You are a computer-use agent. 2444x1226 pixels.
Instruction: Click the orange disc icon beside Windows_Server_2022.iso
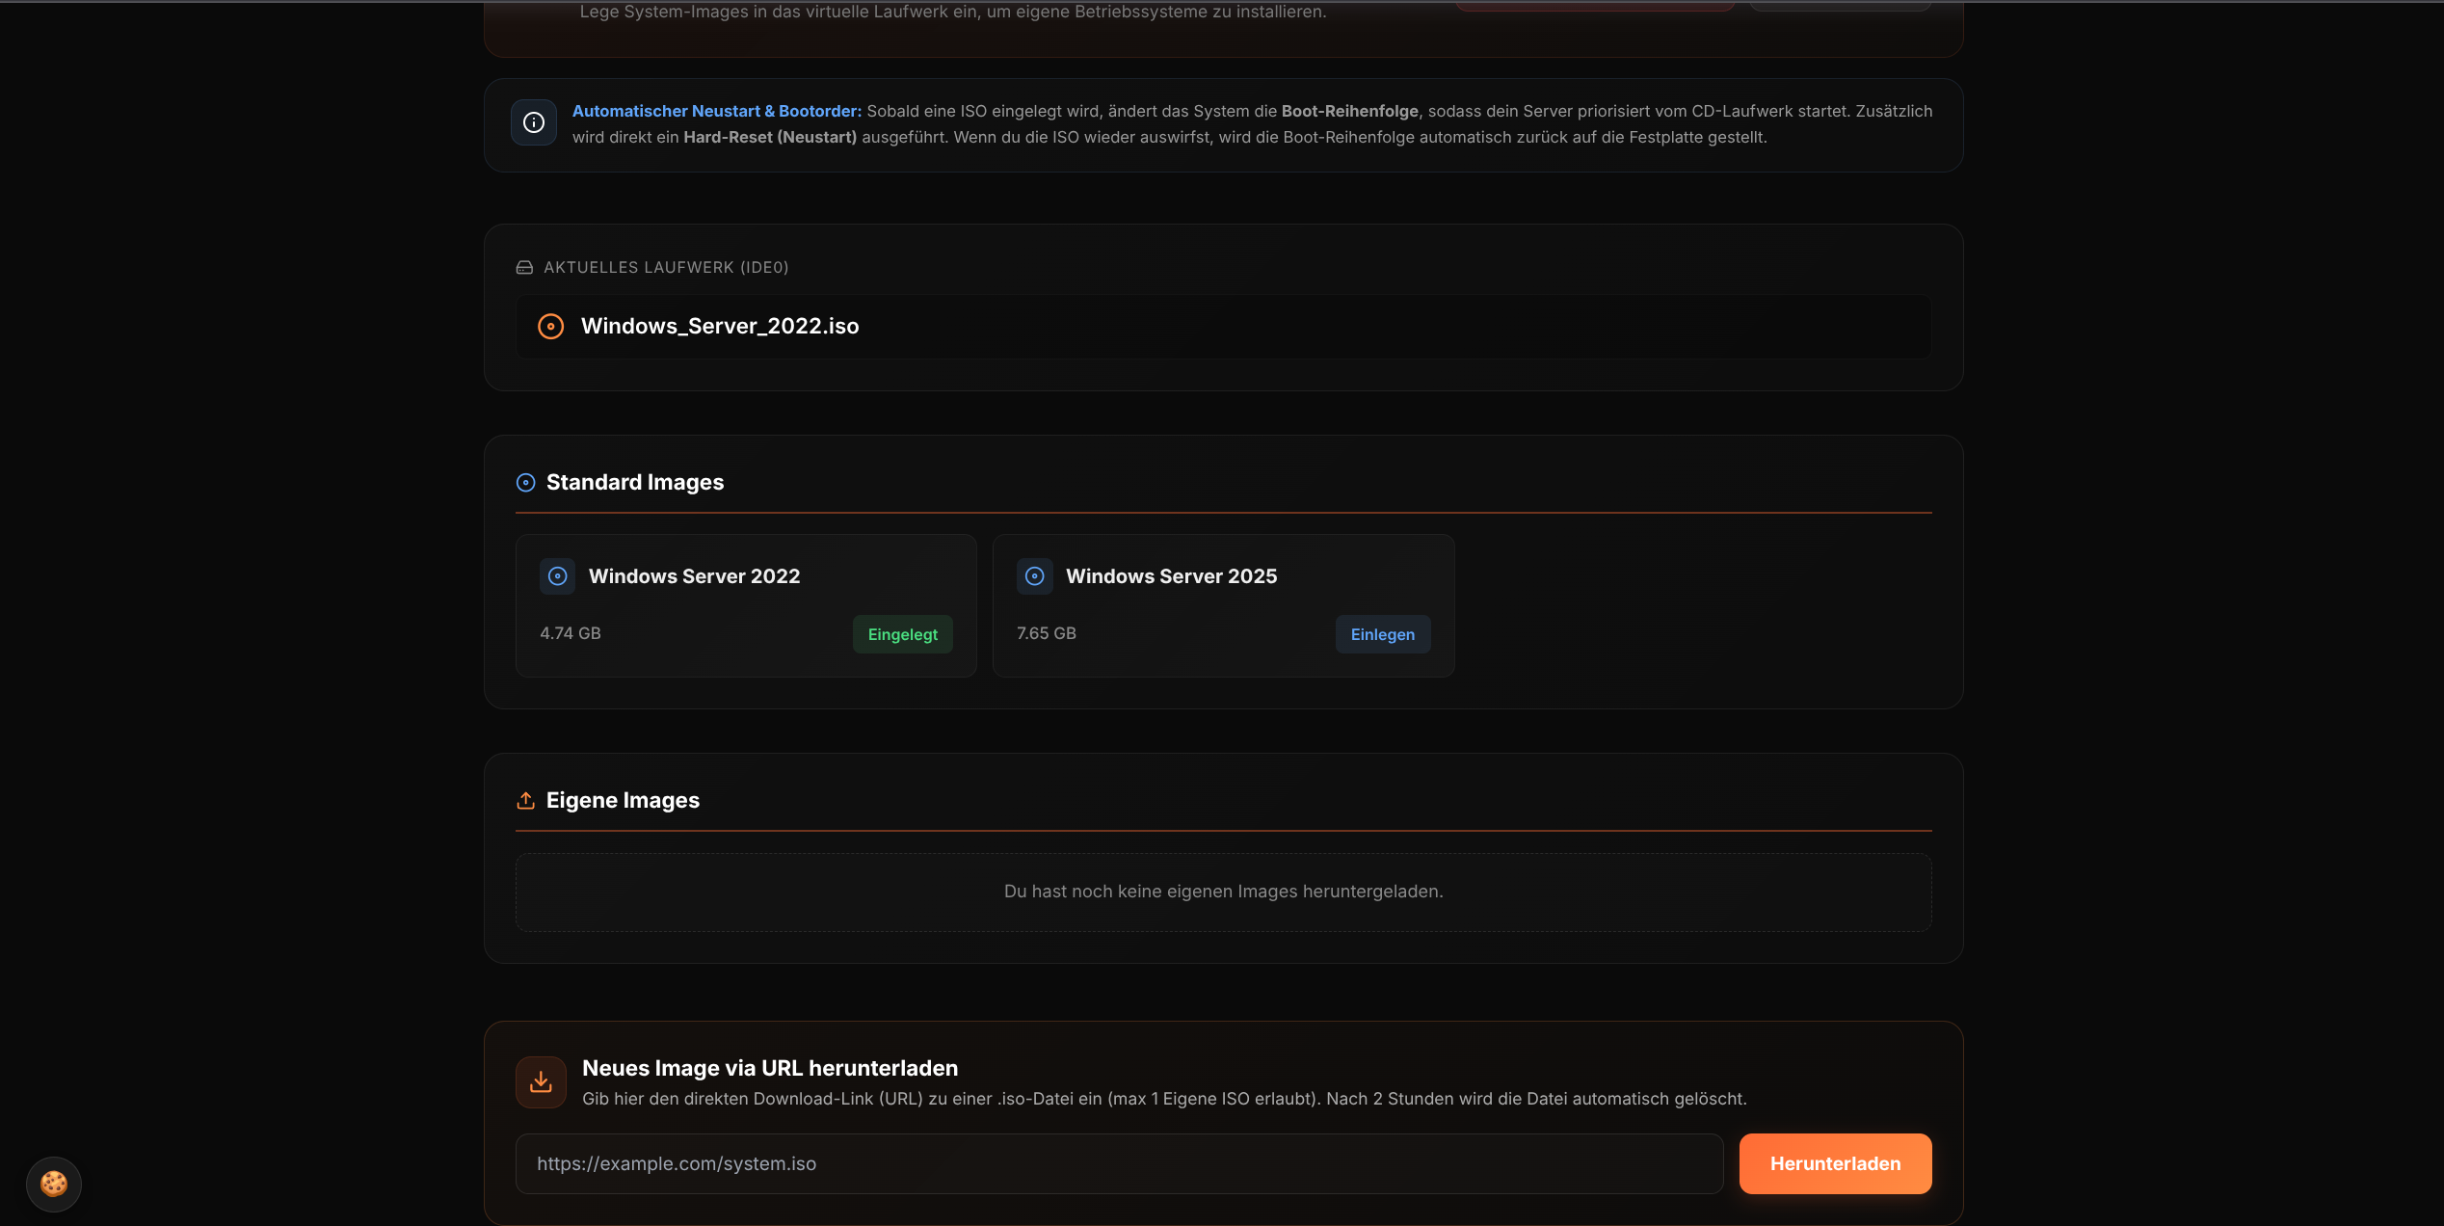pyautogui.click(x=550, y=327)
